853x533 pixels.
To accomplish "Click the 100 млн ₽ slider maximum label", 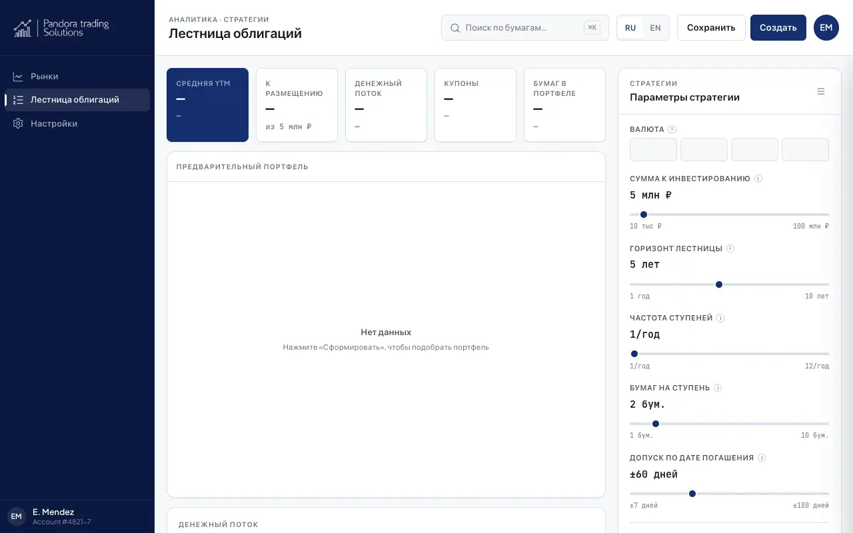I will pos(811,227).
